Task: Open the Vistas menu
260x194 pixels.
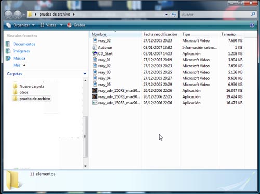Action: [x=48, y=25]
